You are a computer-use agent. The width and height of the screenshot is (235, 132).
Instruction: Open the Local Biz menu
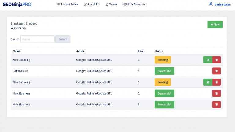click(91, 5)
